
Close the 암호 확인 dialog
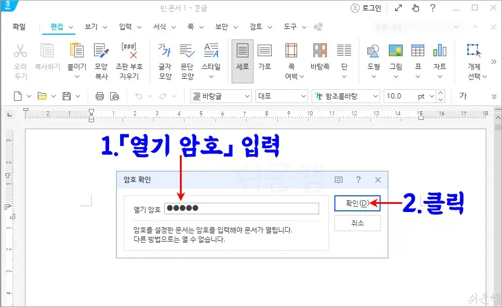pos(378,180)
